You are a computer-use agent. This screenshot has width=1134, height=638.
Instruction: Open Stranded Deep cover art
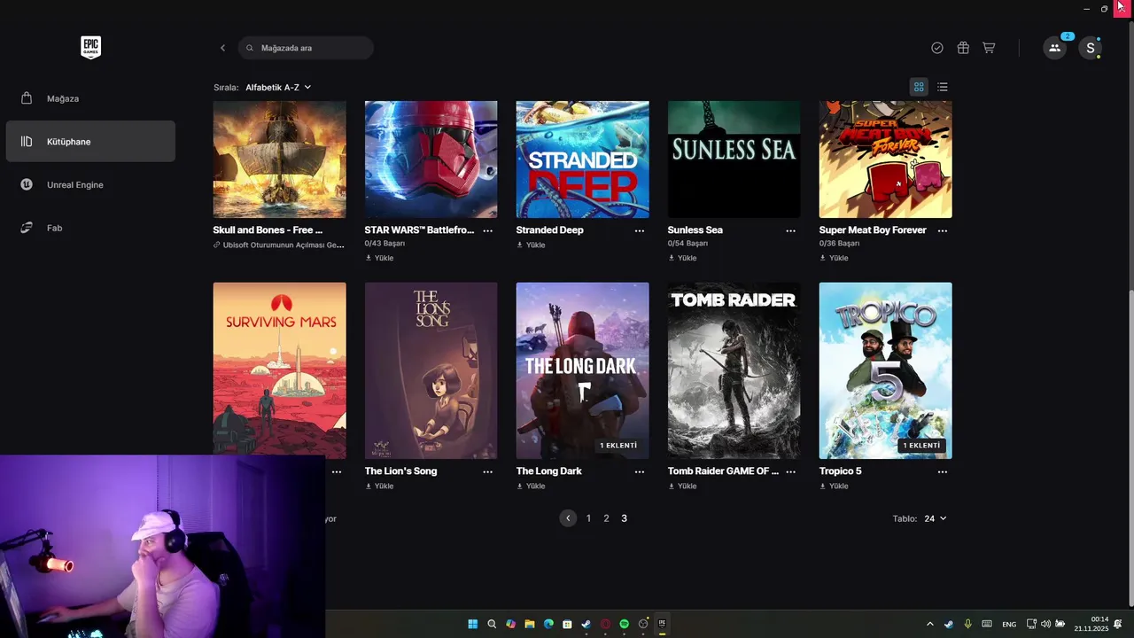[x=582, y=159]
